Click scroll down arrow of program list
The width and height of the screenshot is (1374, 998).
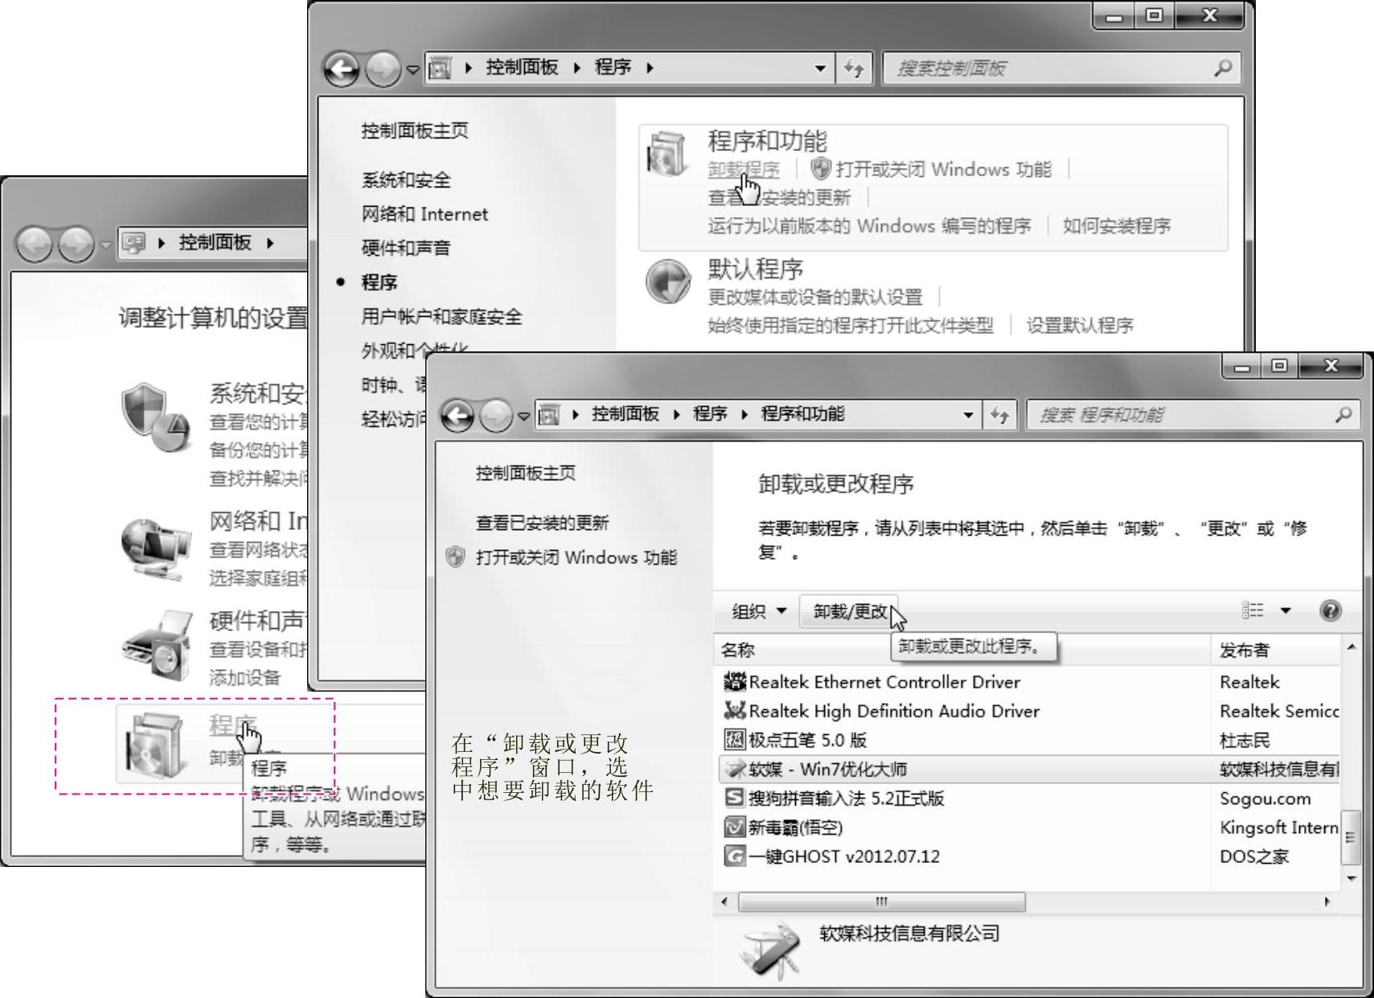tap(1351, 878)
